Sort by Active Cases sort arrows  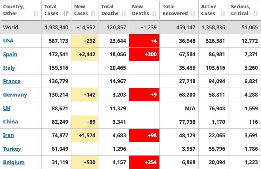pyautogui.click(x=223, y=13)
